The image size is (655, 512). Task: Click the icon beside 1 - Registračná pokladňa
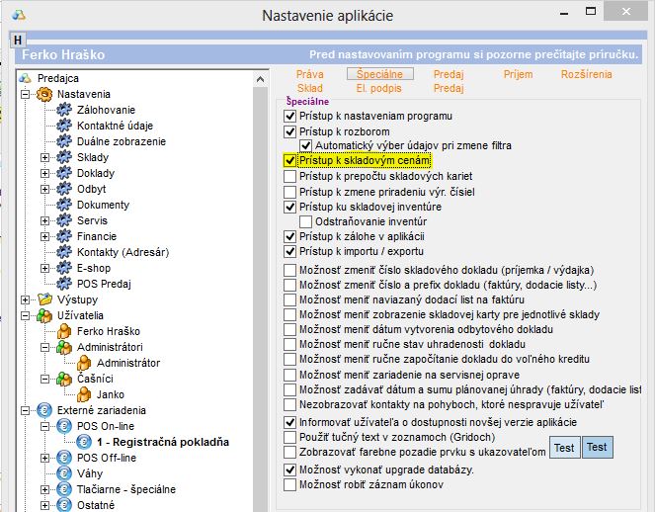(x=85, y=442)
